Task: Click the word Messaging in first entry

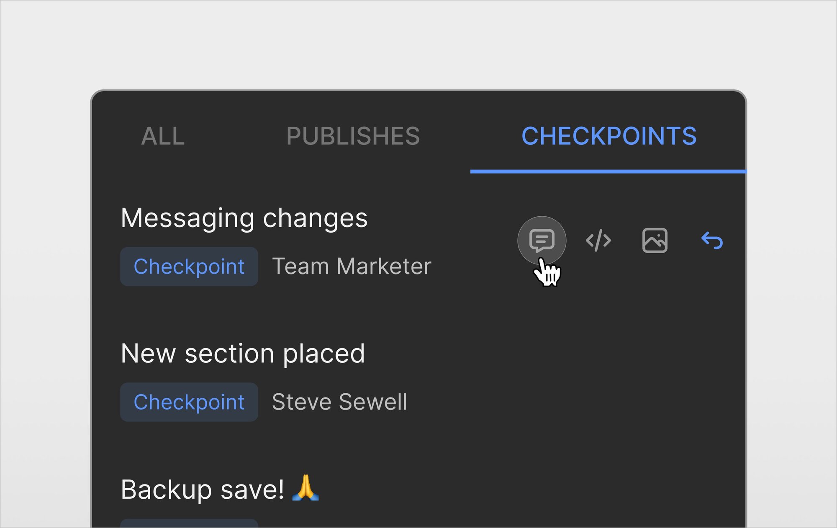Action: (x=187, y=218)
